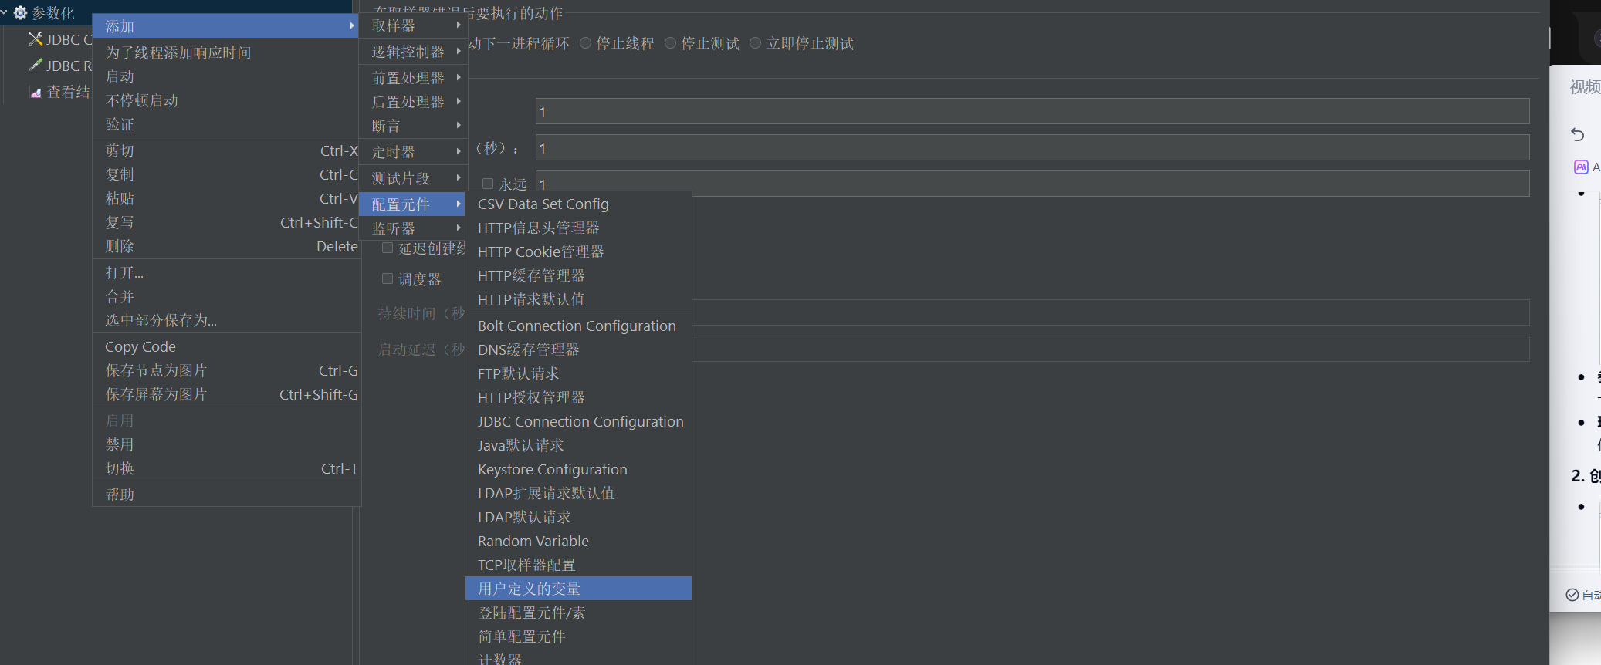Select 不停顿启动 from context menu
Screen dimensions: 1601x665
[x=226, y=100]
